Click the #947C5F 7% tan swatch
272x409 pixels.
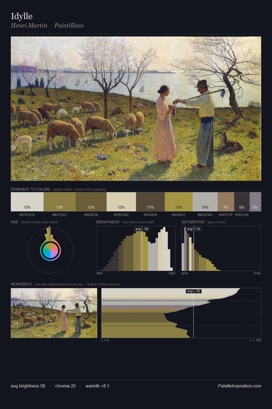[x=226, y=202]
